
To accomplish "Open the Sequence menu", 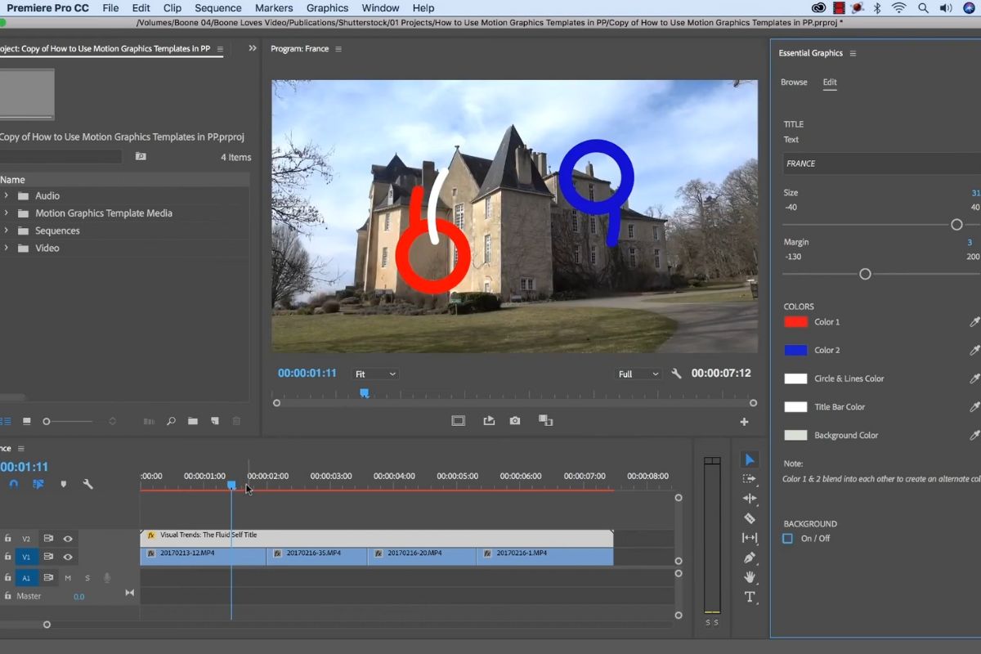I will (x=218, y=8).
